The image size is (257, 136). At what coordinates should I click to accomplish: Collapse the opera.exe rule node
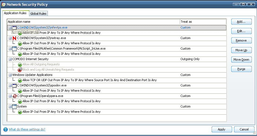(10, 96)
